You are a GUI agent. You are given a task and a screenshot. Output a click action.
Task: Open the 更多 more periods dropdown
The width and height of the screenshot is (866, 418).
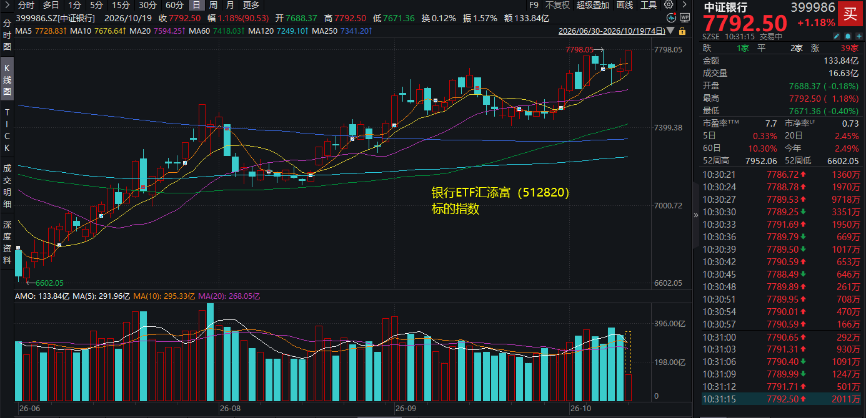[x=251, y=5]
